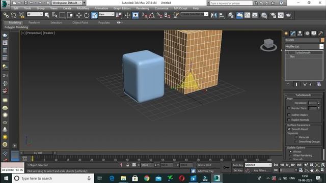Click the Unlink Selection tool
Viewport: 326px width, 183px height.
pyautogui.click(x=14, y=15)
